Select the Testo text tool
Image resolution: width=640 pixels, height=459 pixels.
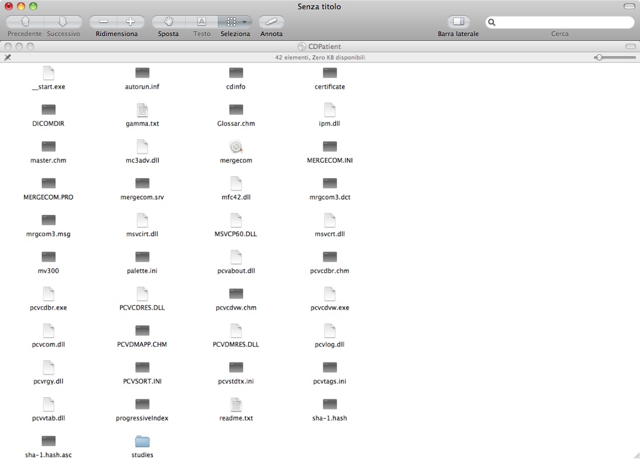coord(201,22)
